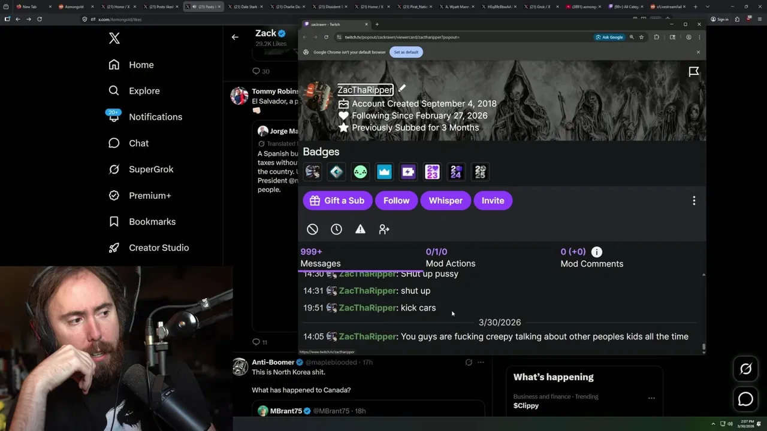Open the three-dot menu on the viewer card
767x431 pixels.
tap(694, 201)
